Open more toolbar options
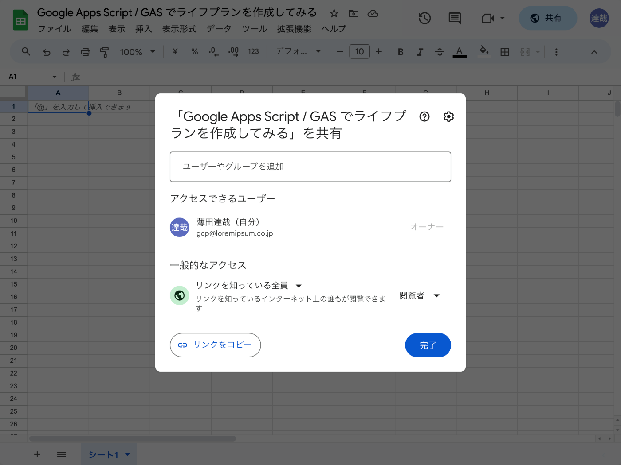The image size is (621, 465). coord(556,52)
